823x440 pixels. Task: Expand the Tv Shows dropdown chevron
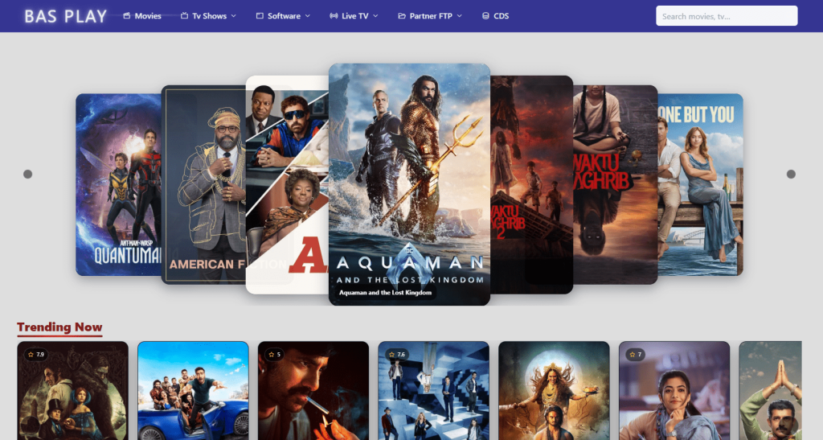point(234,16)
